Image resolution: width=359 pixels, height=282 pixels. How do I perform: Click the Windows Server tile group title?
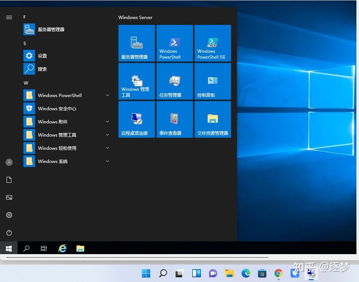click(x=135, y=17)
